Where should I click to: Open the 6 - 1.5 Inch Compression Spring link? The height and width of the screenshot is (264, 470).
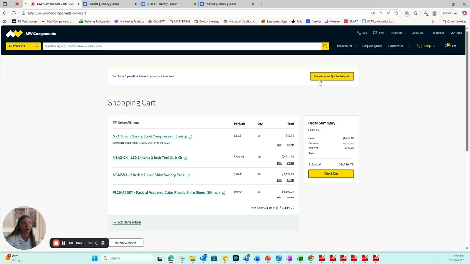[x=149, y=136]
